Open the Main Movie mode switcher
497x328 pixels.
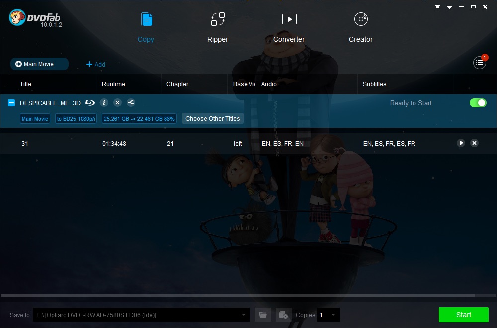(39, 64)
